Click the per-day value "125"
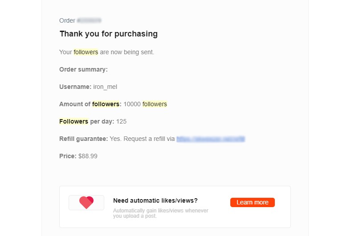 [x=122, y=121]
